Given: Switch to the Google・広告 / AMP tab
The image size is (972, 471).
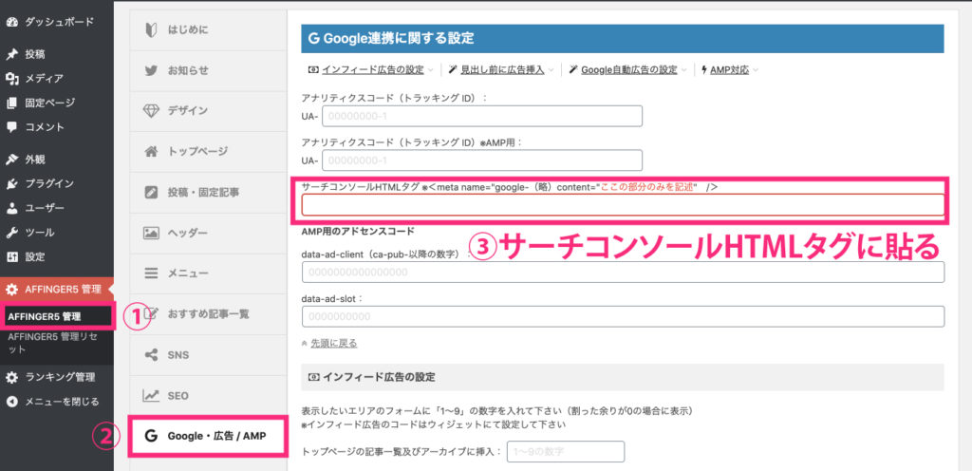Looking at the screenshot, I should coord(208,436).
